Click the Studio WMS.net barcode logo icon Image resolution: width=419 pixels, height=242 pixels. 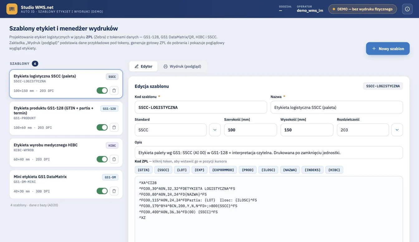12,9
